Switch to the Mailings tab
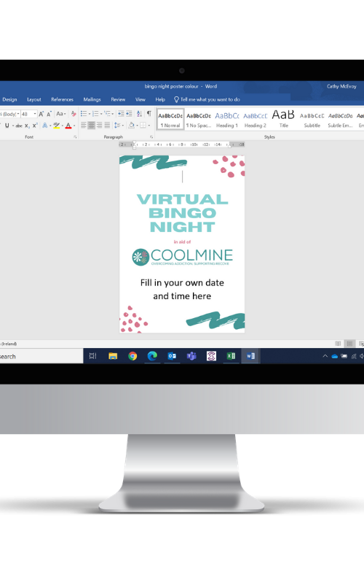 [92, 99]
